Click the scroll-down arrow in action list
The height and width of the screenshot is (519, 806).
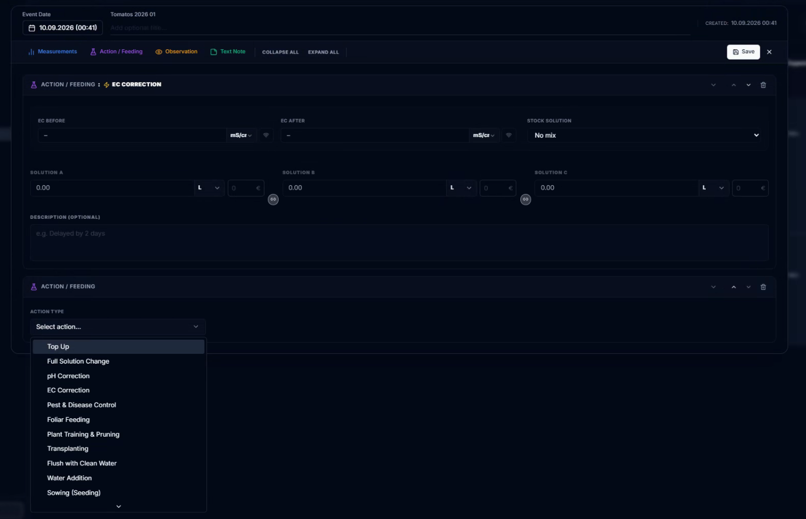119,507
